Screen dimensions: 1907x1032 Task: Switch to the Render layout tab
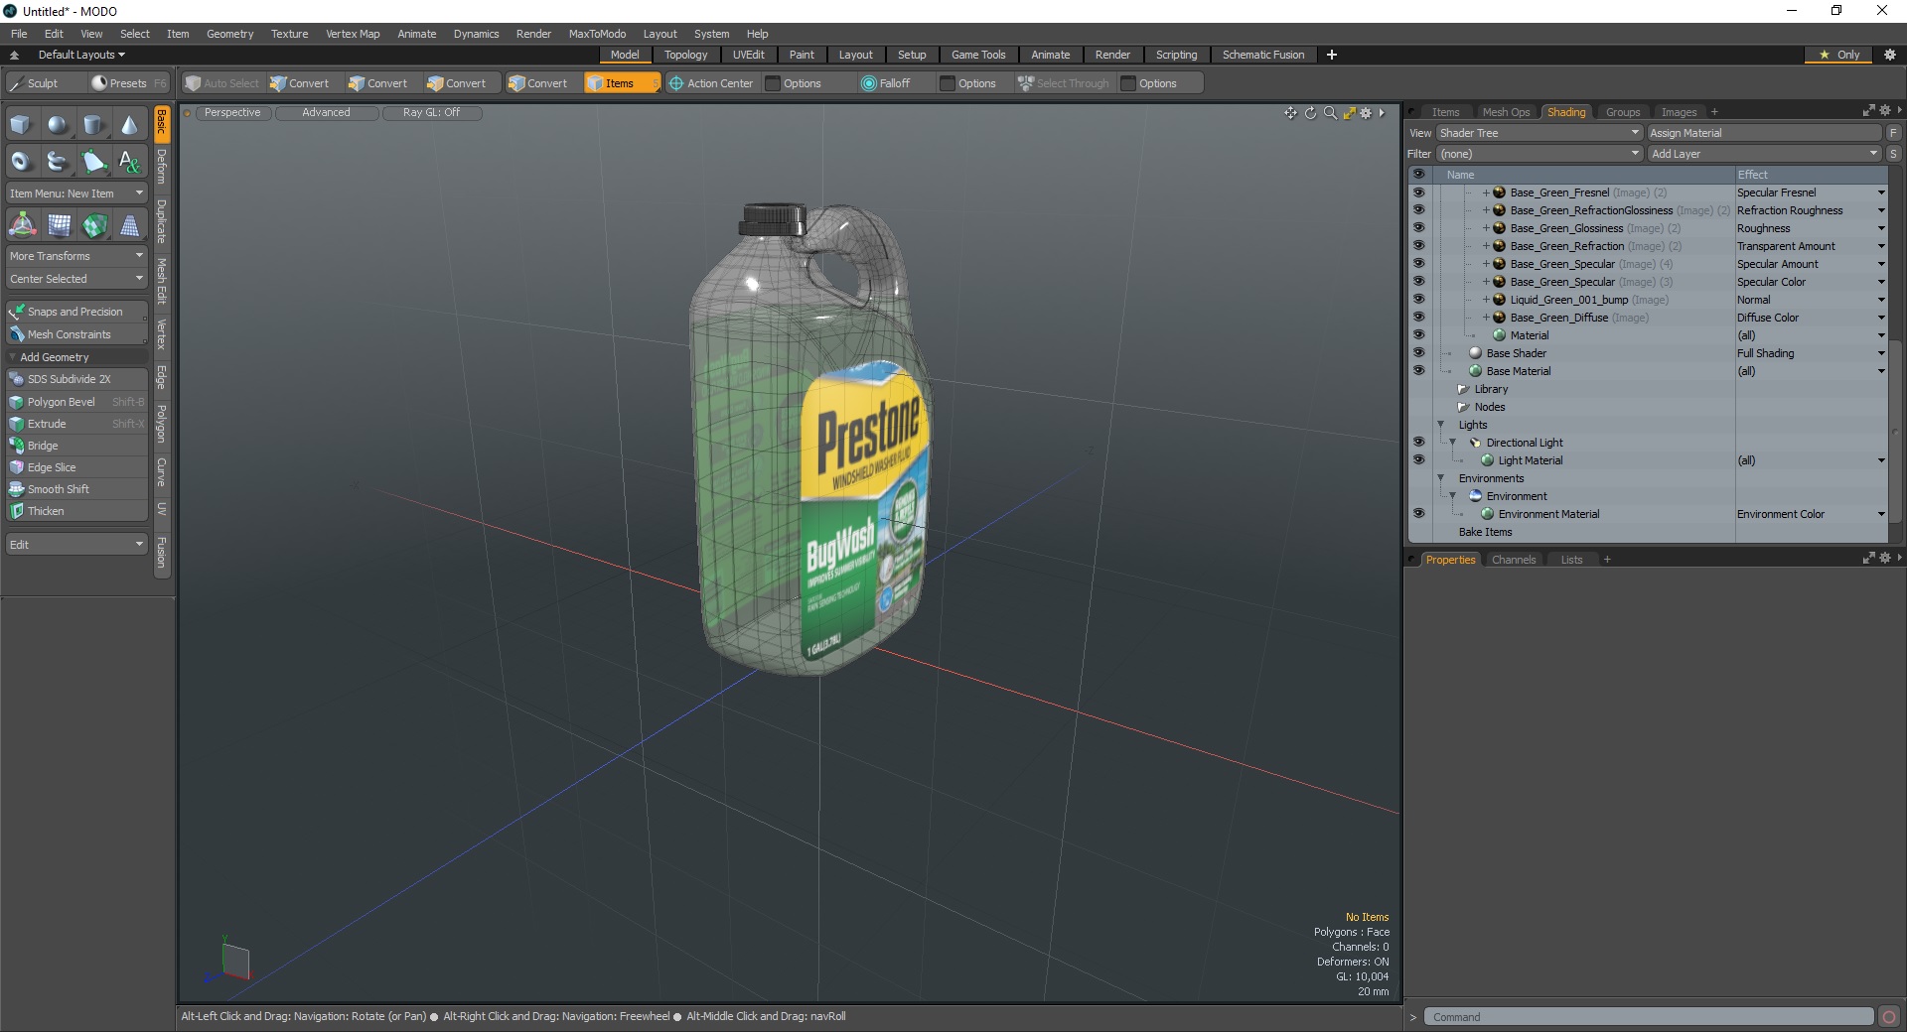1112,55
